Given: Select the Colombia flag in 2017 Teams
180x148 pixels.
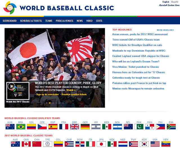Looking at the screenshot, I should [x=58, y=144].
